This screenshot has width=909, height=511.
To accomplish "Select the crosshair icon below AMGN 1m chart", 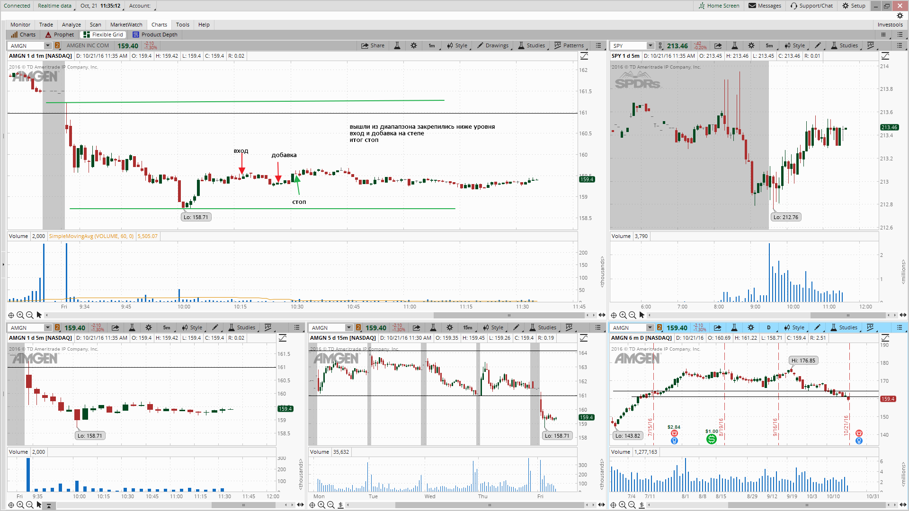I will [11, 315].
